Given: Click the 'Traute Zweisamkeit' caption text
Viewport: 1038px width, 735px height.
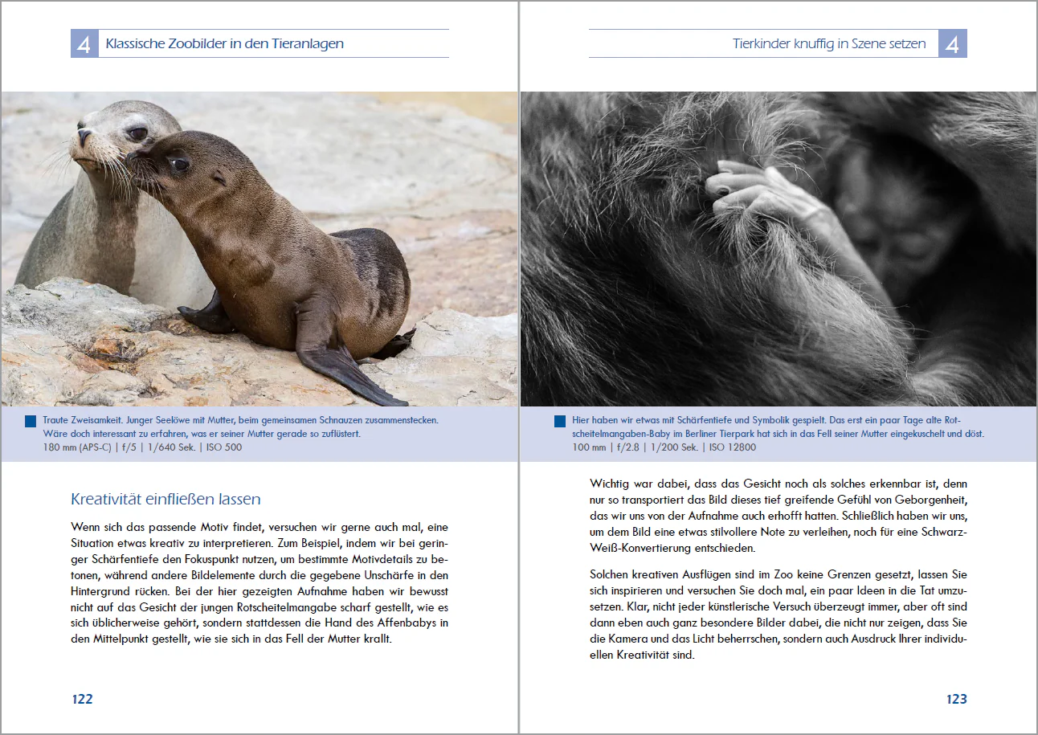Looking at the screenshot, I should pos(240,427).
